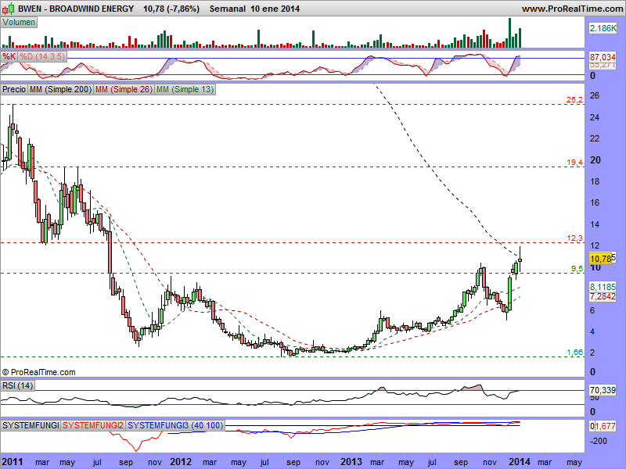Select the %D (14 3 5) label

[42, 56]
